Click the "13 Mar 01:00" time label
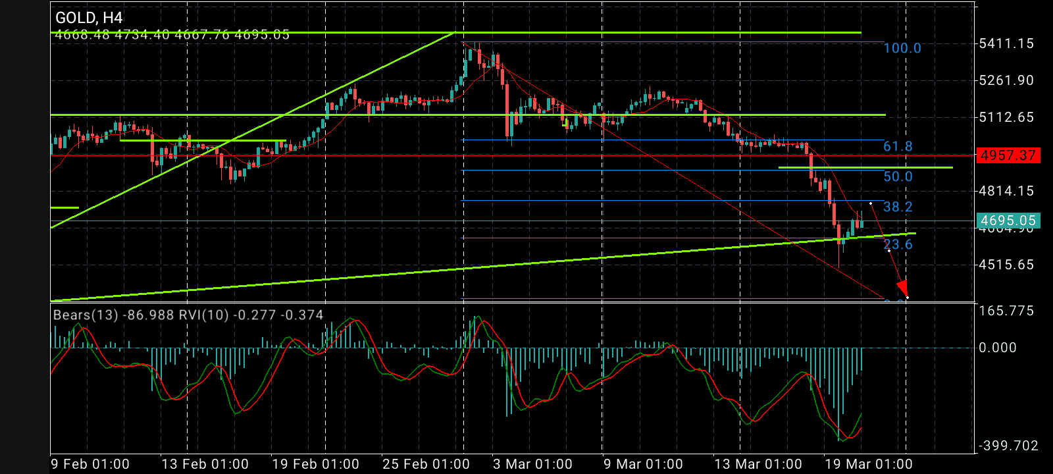 pyautogui.click(x=758, y=464)
